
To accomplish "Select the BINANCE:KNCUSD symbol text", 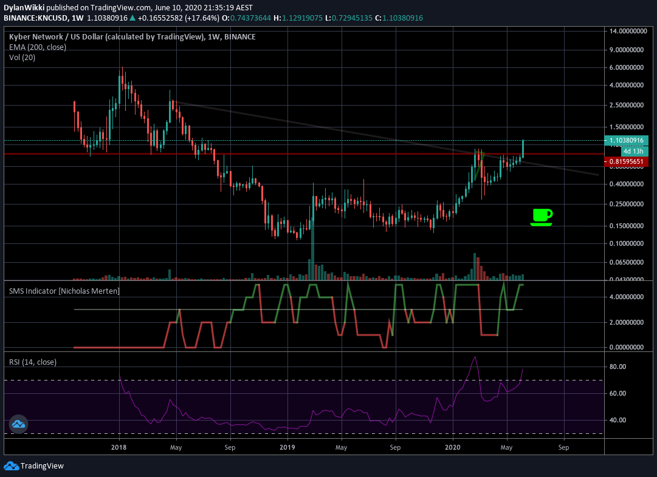I will tap(36, 18).
